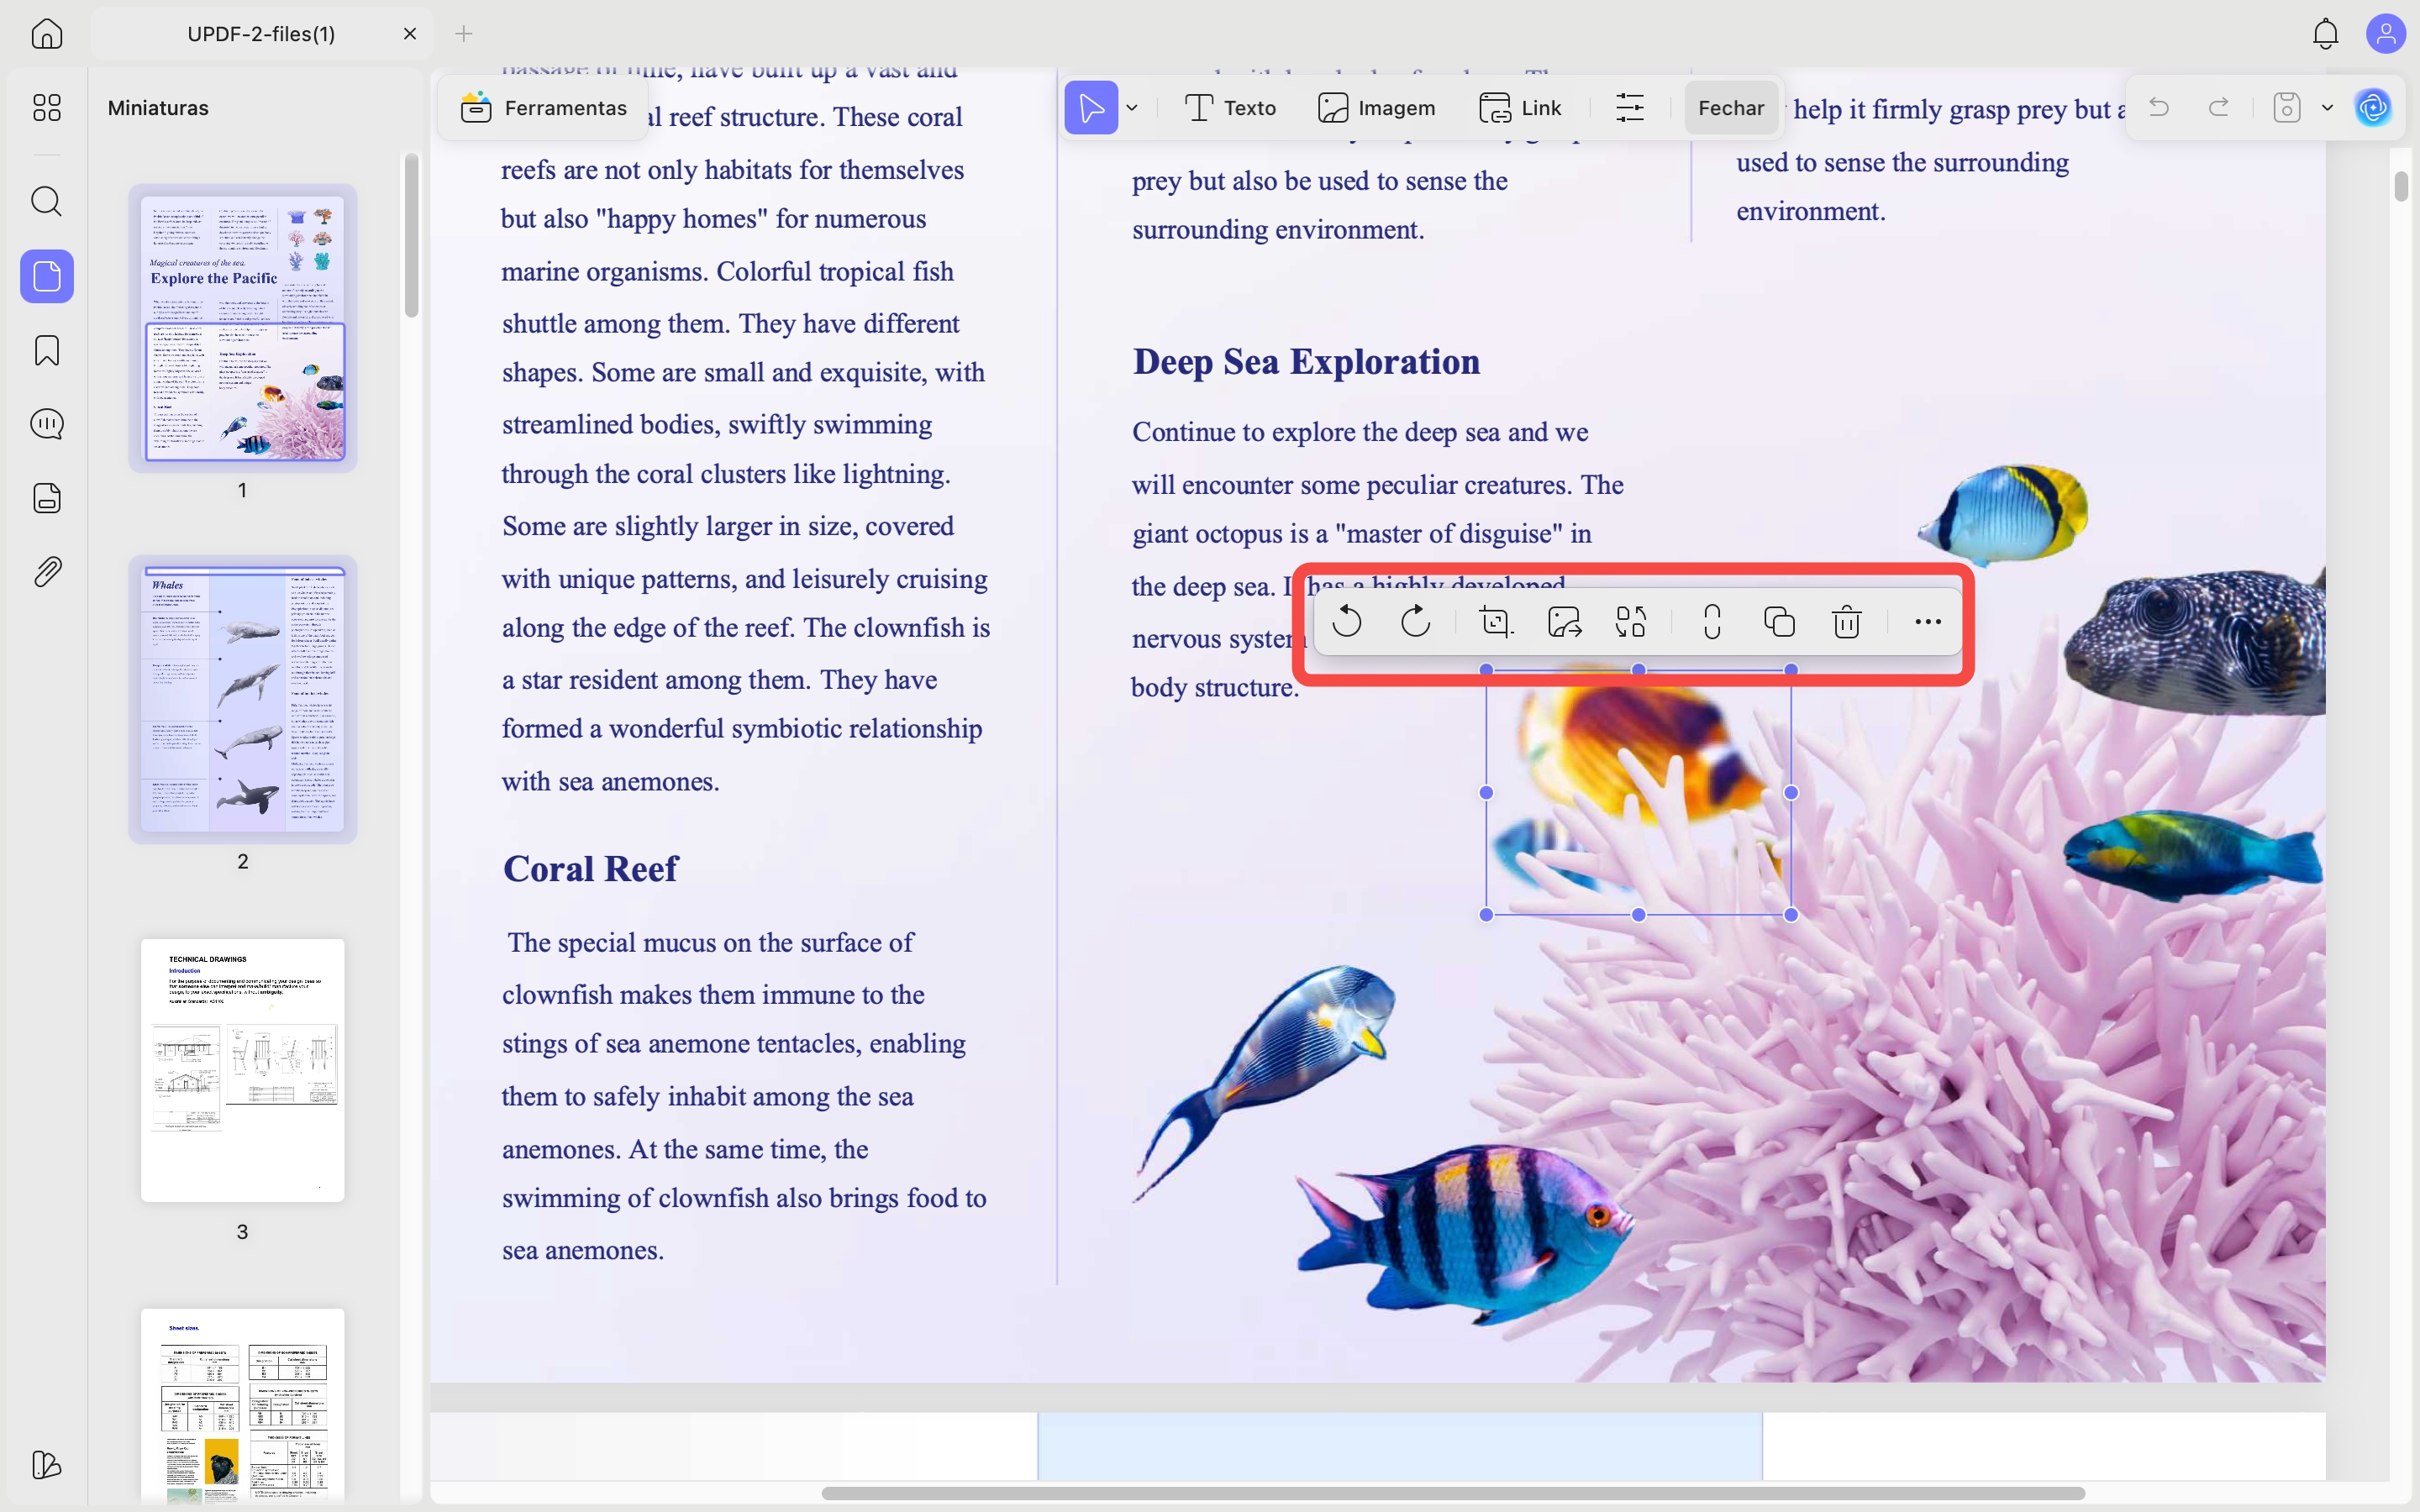The height and width of the screenshot is (1512, 2420).
Task: Open the bookmarks panel
Action: coord(46,350)
